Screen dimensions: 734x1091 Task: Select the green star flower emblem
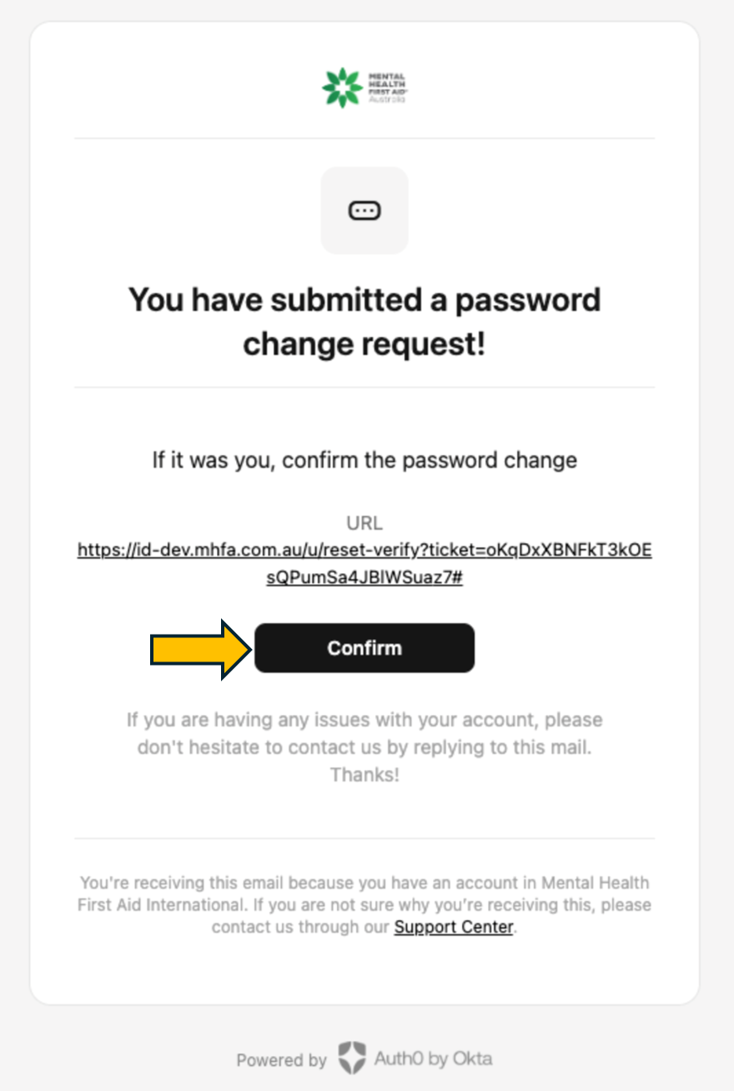pos(342,85)
